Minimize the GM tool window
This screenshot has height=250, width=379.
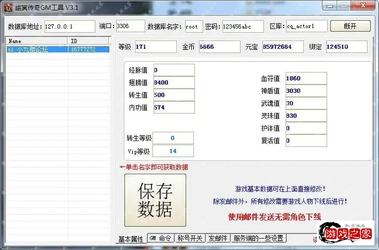coord(330,6)
